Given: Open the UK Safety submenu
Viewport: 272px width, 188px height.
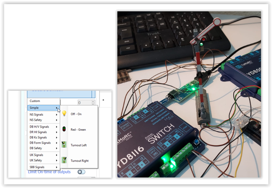Looking at the screenshot, I should point(43,160).
